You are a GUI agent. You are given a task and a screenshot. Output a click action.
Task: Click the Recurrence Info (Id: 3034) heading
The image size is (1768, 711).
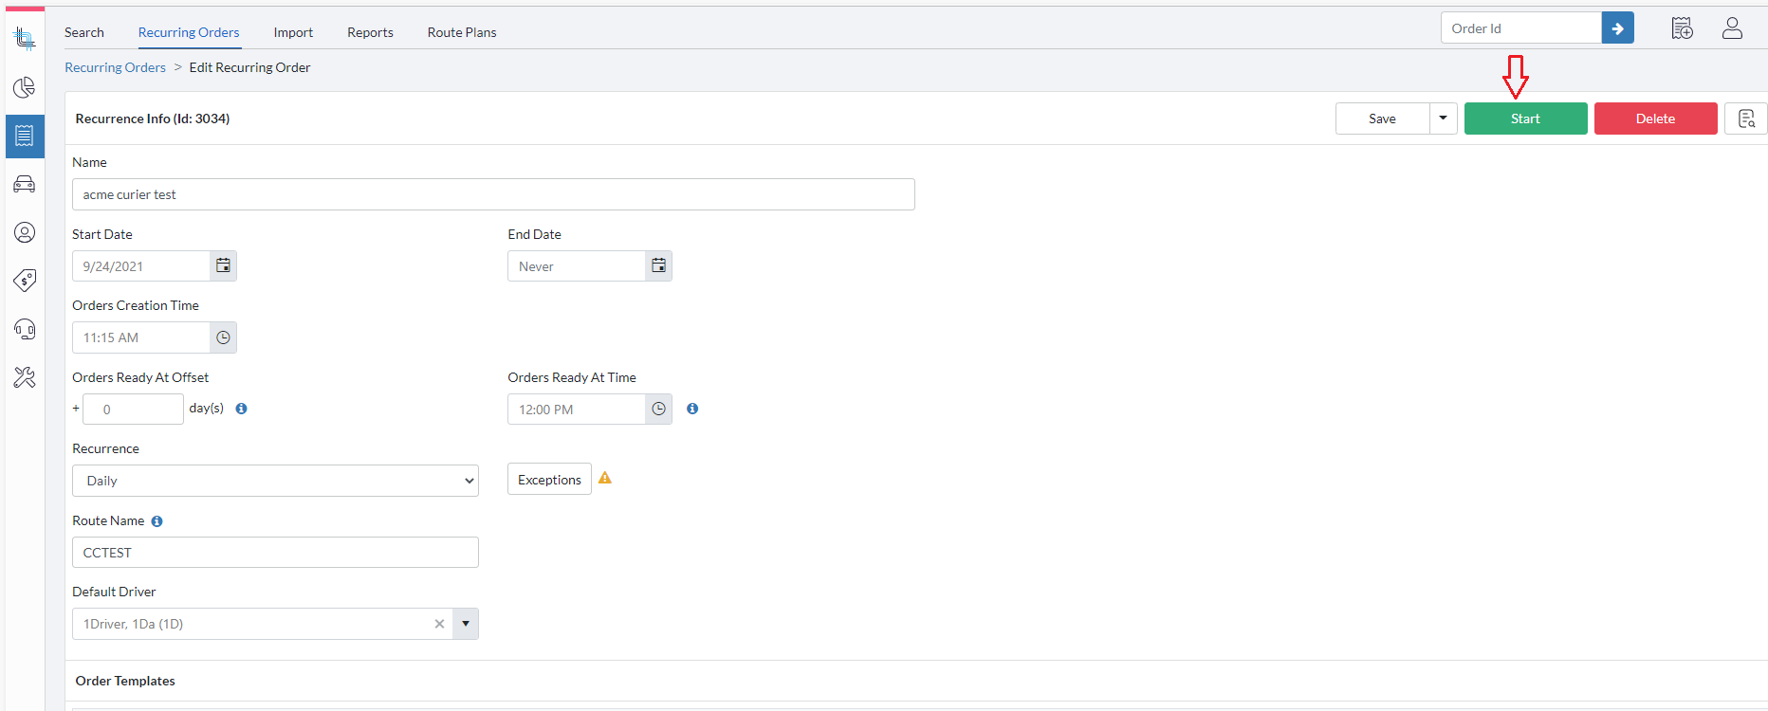click(x=153, y=118)
